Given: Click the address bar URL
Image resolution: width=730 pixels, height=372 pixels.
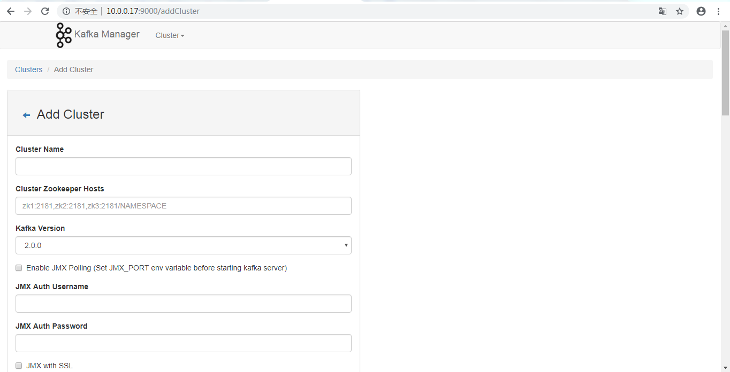Looking at the screenshot, I should [153, 11].
